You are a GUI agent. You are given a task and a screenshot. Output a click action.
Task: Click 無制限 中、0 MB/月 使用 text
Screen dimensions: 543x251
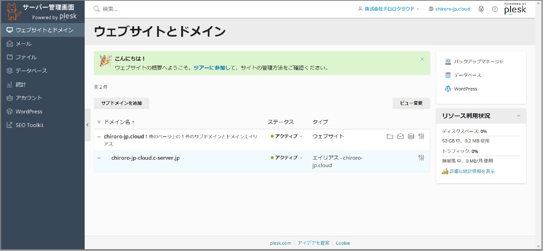tap(467, 161)
